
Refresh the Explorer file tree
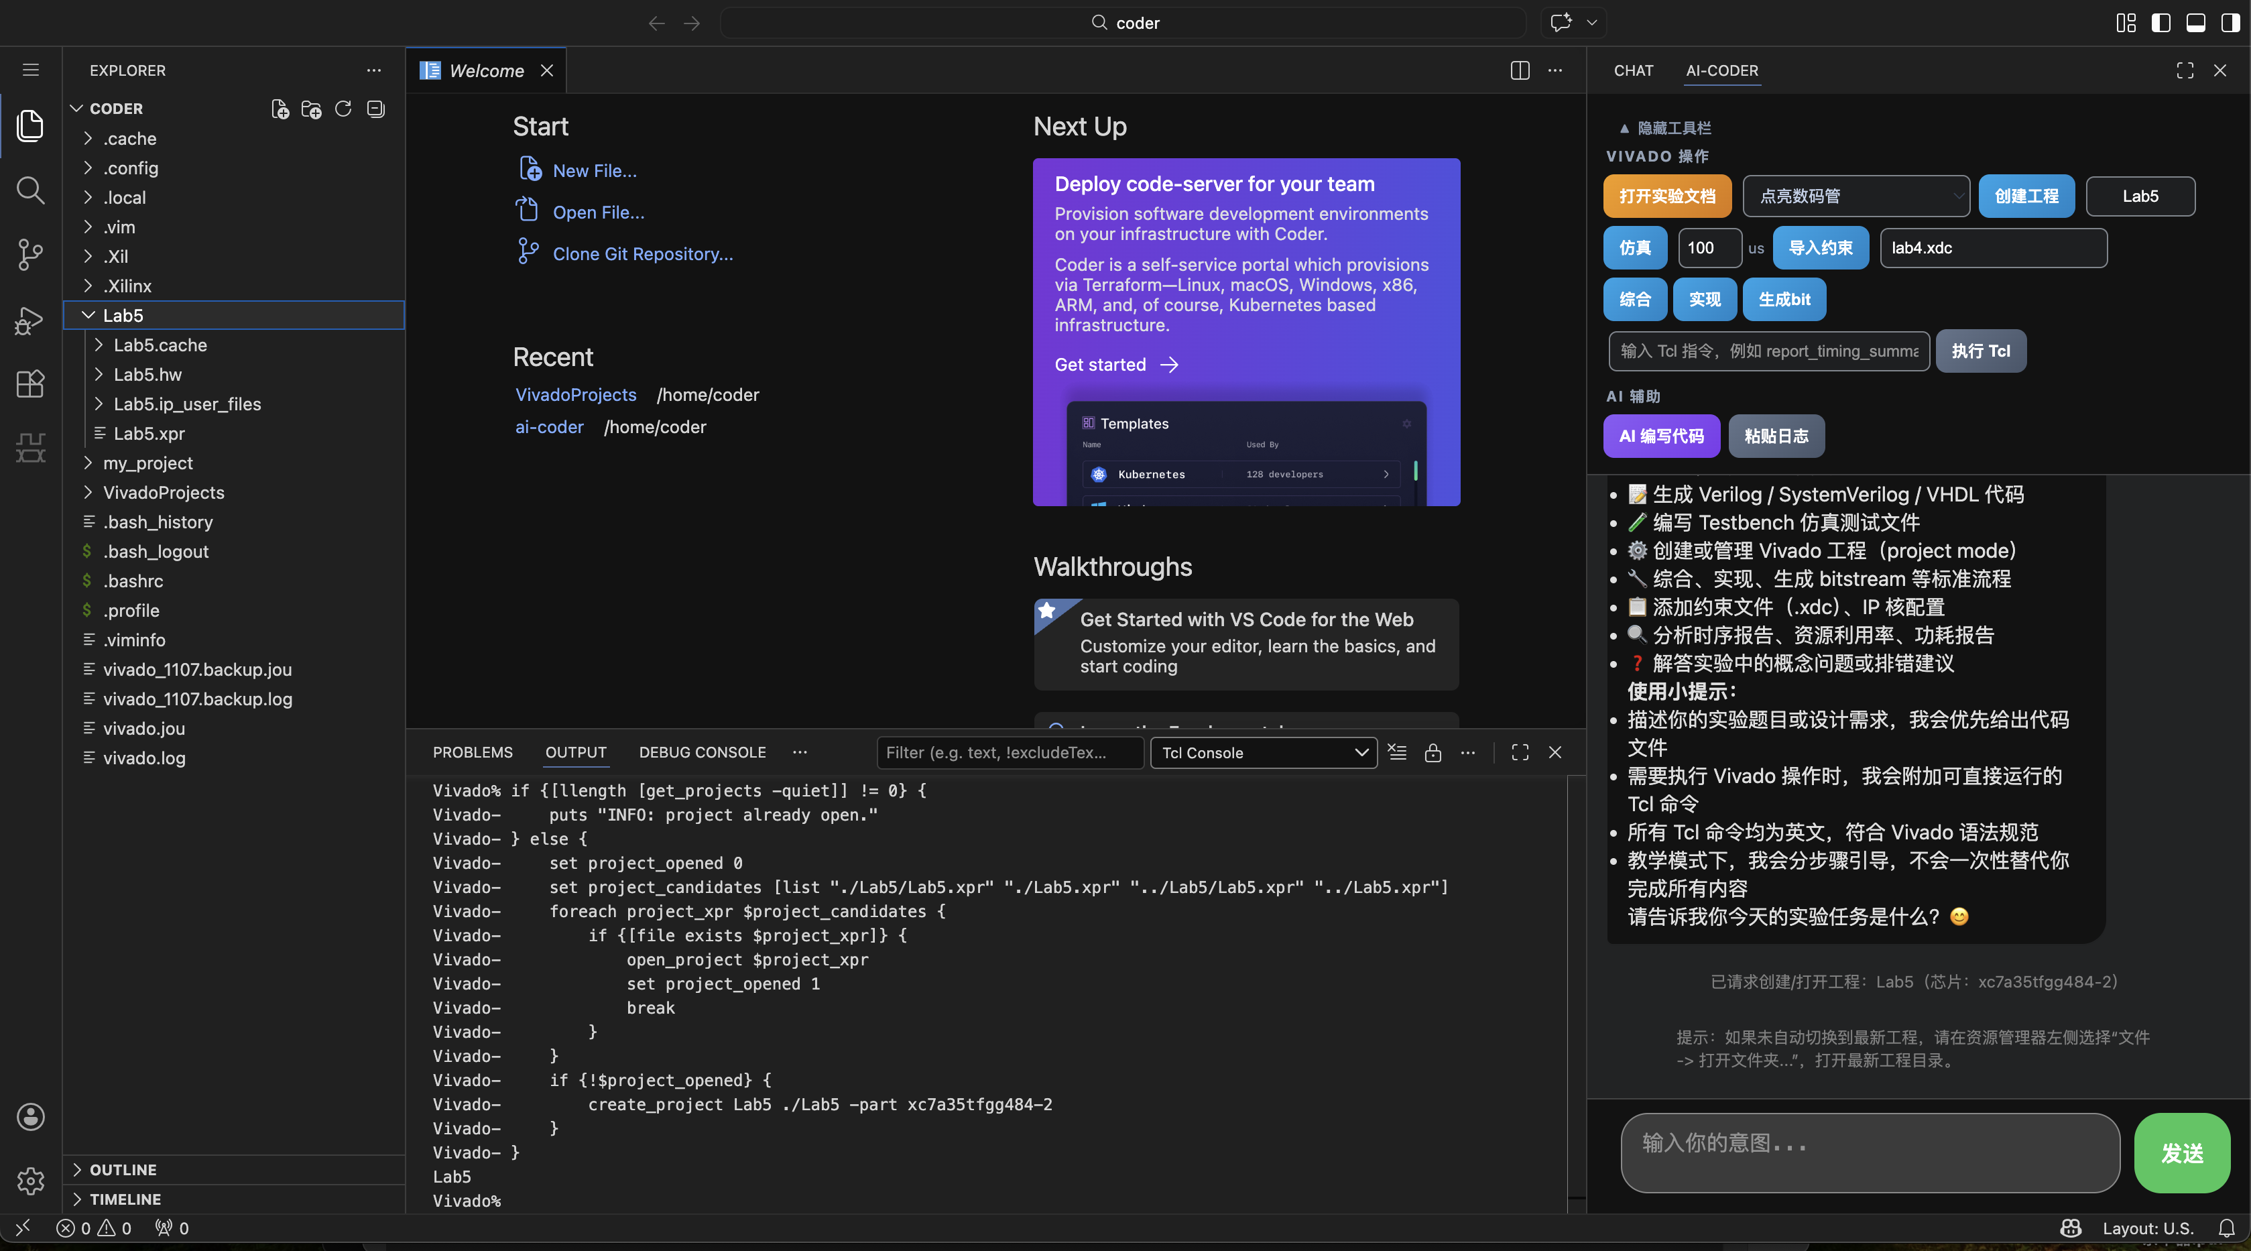(x=343, y=109)
